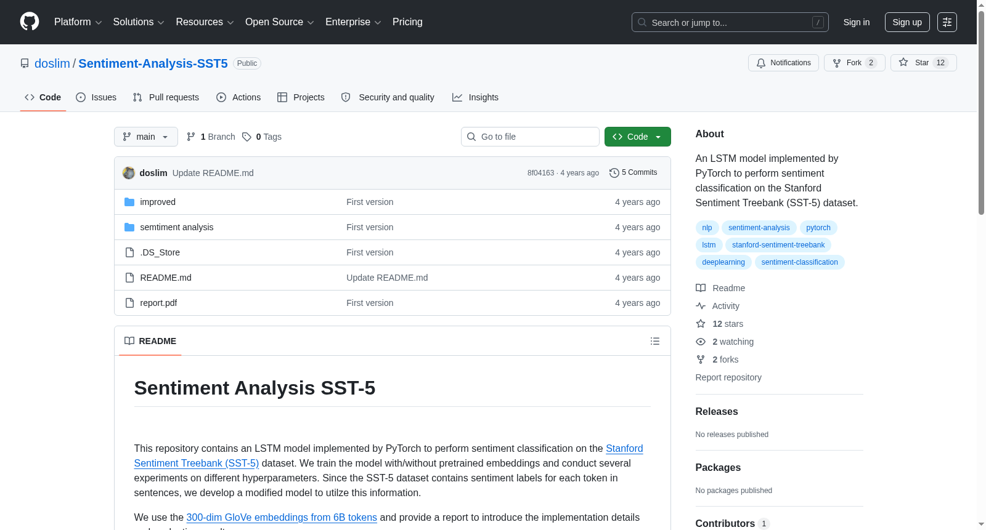
Task: Click the GitHub logo icon
Action: pyautogui.click(x=30, y=22)
